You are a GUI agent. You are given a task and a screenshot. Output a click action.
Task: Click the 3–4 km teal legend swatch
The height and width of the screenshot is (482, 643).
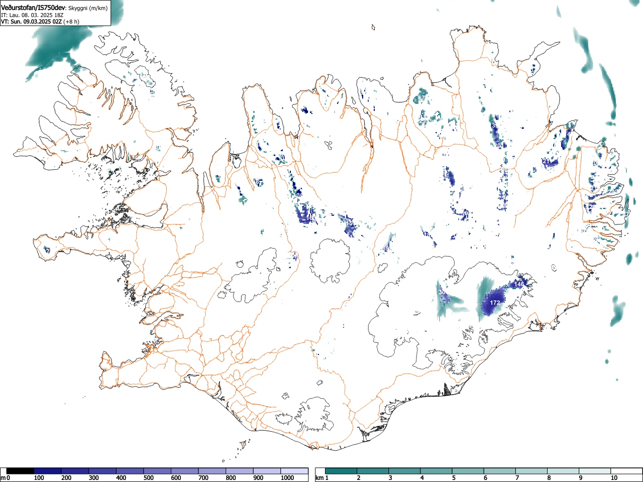(404, 471)
